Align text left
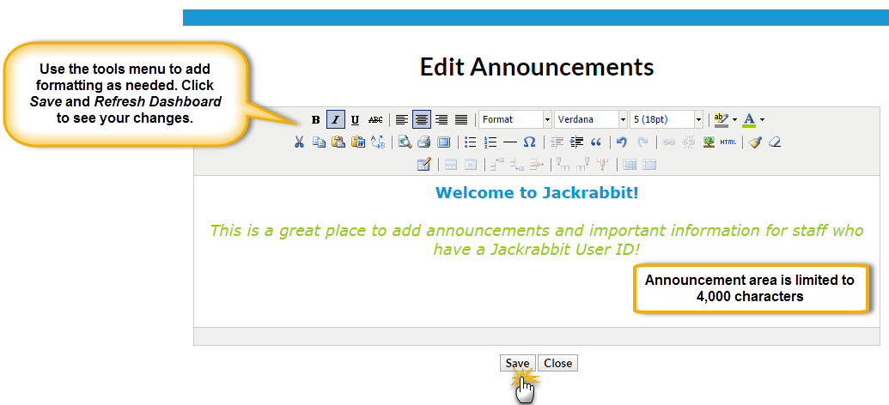Viewport: 889px width, 405px height. [402, 119]
